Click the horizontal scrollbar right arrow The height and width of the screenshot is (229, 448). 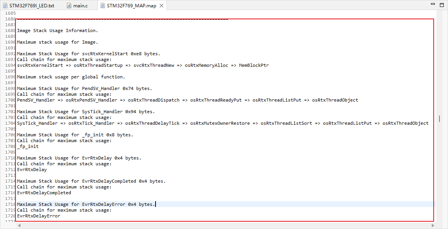point(433,226)
